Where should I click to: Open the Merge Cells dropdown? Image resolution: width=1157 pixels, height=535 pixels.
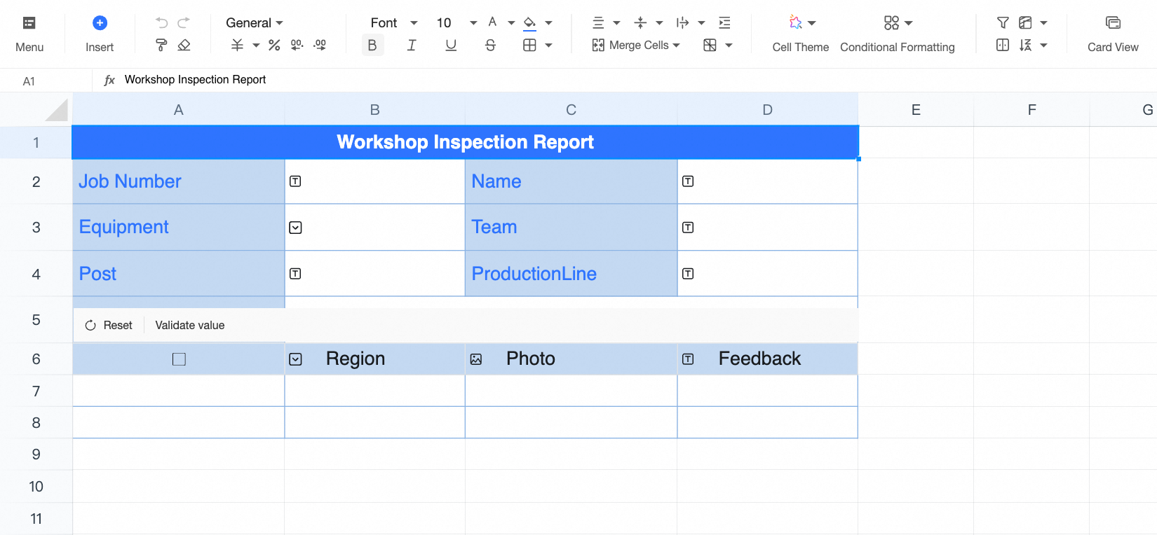pyautogui.click(x=636, y=46)
